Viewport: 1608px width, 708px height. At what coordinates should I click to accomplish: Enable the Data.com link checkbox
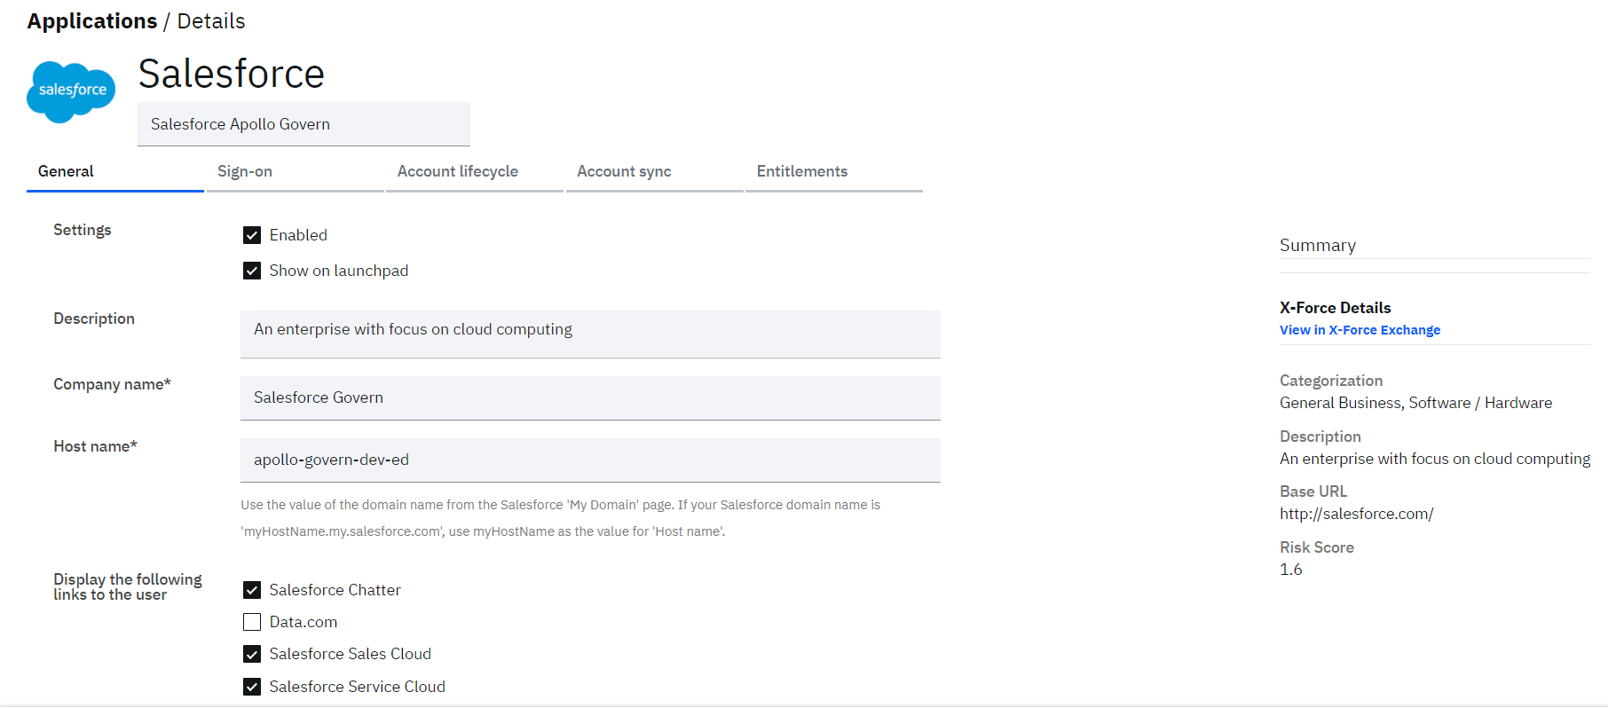252,622
